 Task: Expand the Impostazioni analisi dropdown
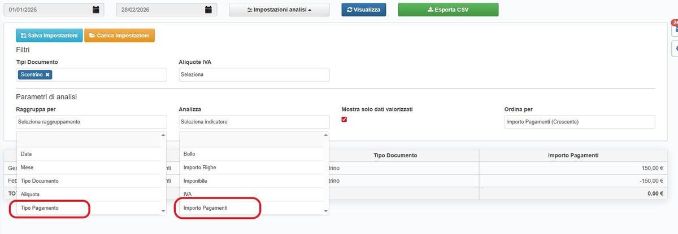point(279,10)
